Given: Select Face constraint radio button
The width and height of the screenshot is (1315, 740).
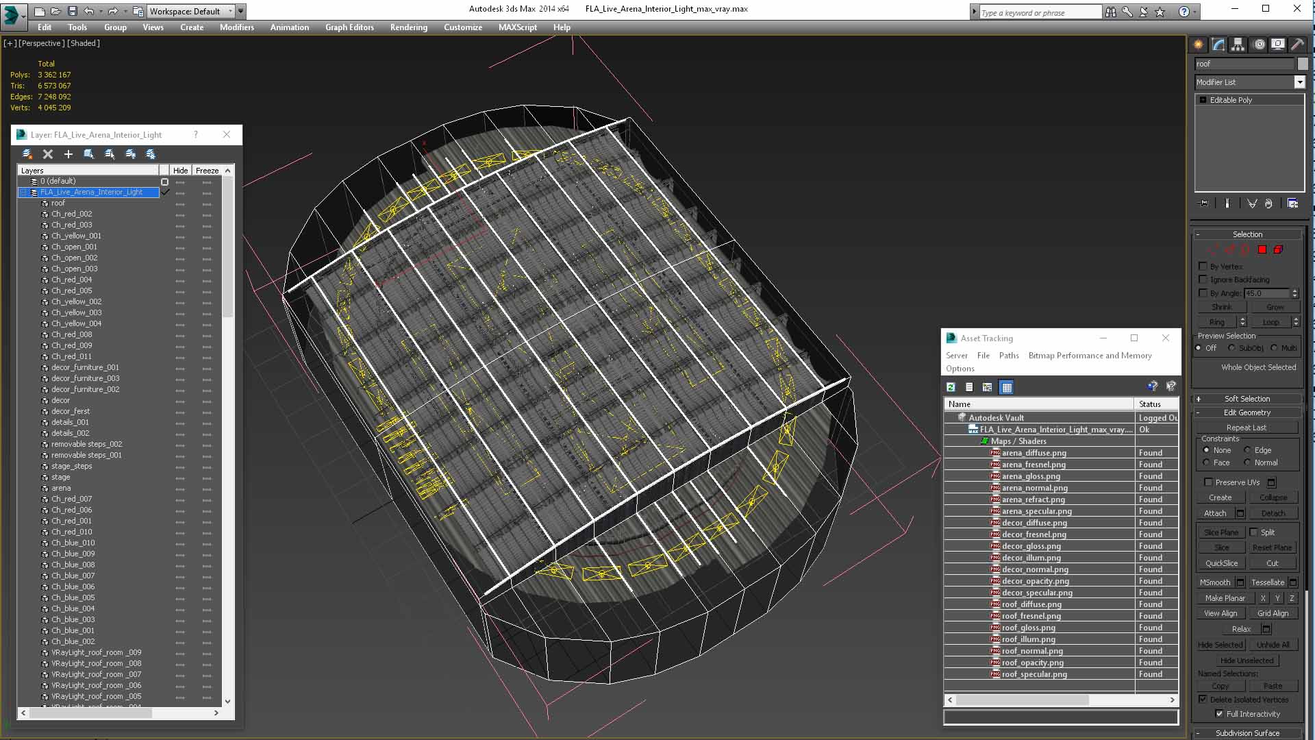Looking at the screenshot, I should [x=1207, y=463].
